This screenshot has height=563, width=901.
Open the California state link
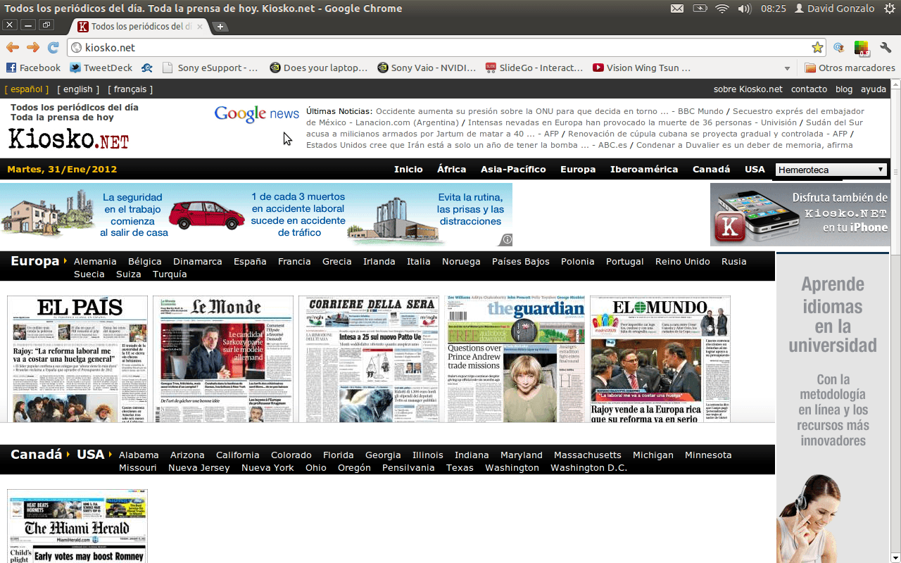pyautogui.click(x=238, y=455)
